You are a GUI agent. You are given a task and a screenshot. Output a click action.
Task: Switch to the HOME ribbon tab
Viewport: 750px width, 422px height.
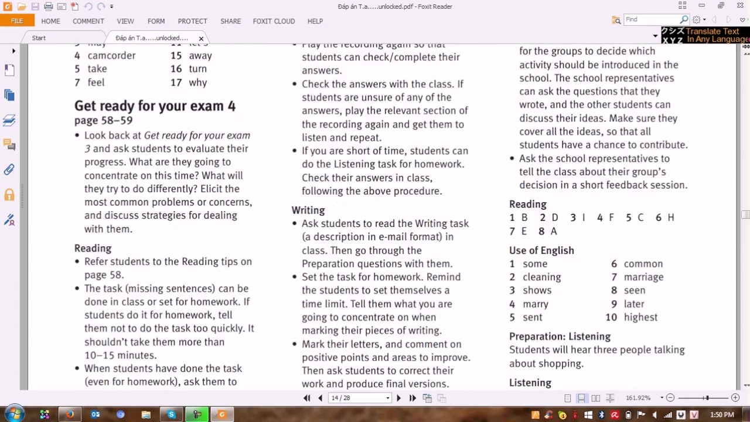[50, 21]
